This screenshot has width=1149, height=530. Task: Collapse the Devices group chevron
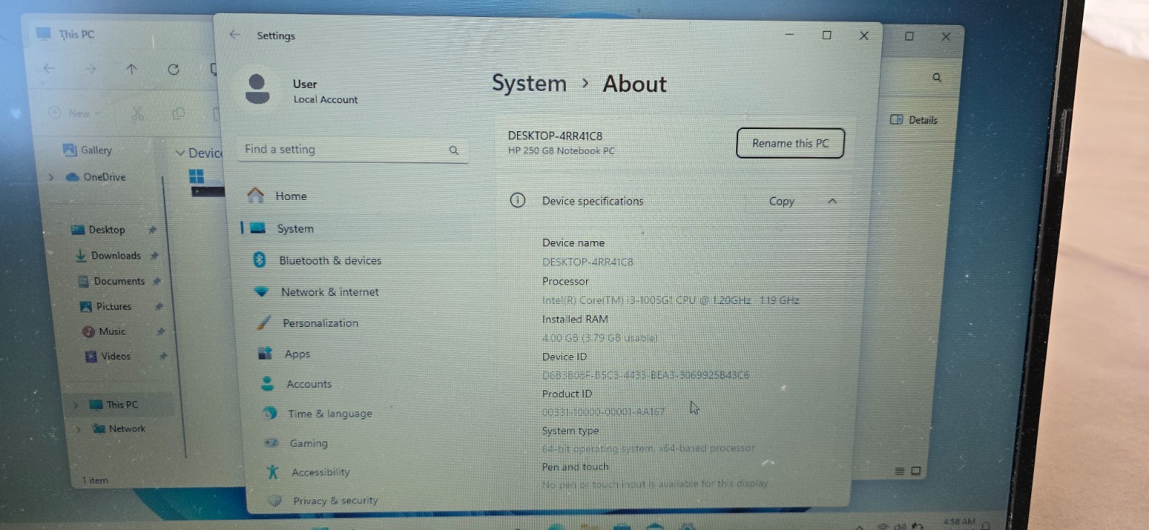click(x=180, y=153)
